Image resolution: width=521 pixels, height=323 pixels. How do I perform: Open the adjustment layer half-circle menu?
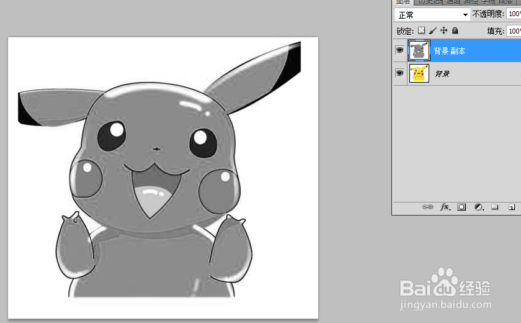coord(479,207)
